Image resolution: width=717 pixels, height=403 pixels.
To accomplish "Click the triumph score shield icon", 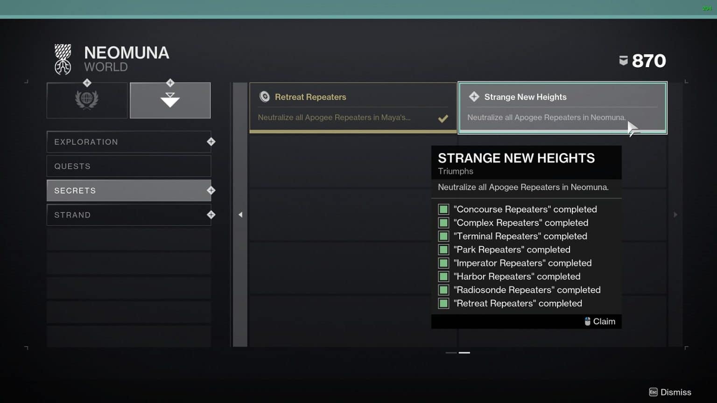I will (623, 61).
